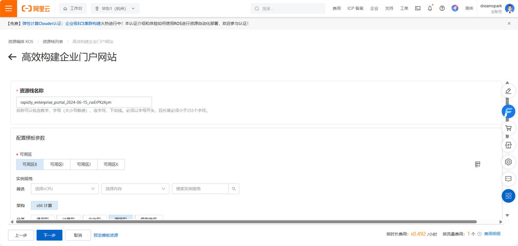Select 可用区K zone
This screenshot has height=246, width=518.
tap(111, 164)
